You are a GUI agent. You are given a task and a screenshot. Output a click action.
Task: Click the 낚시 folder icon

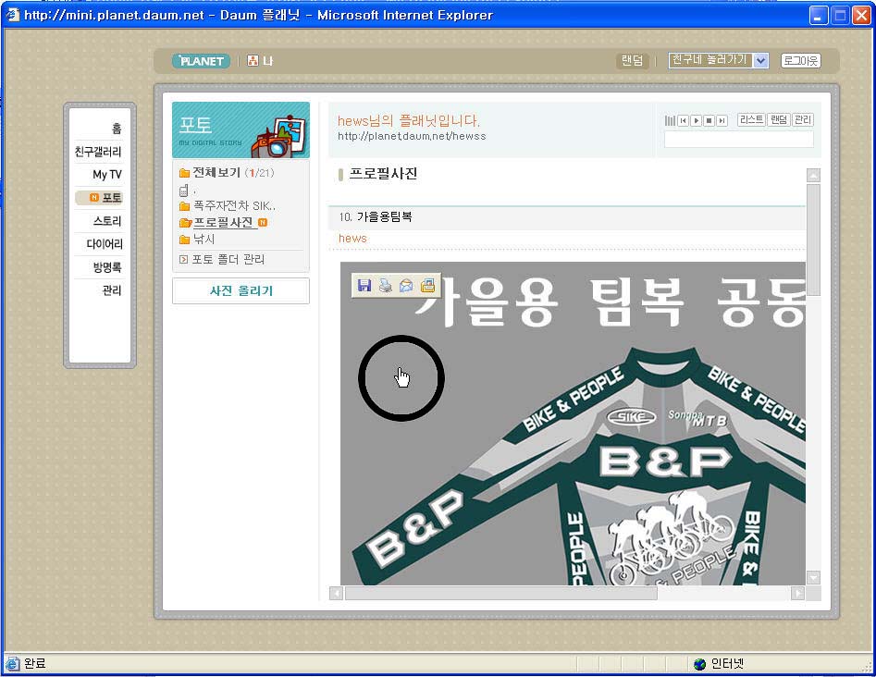[184, 240]
